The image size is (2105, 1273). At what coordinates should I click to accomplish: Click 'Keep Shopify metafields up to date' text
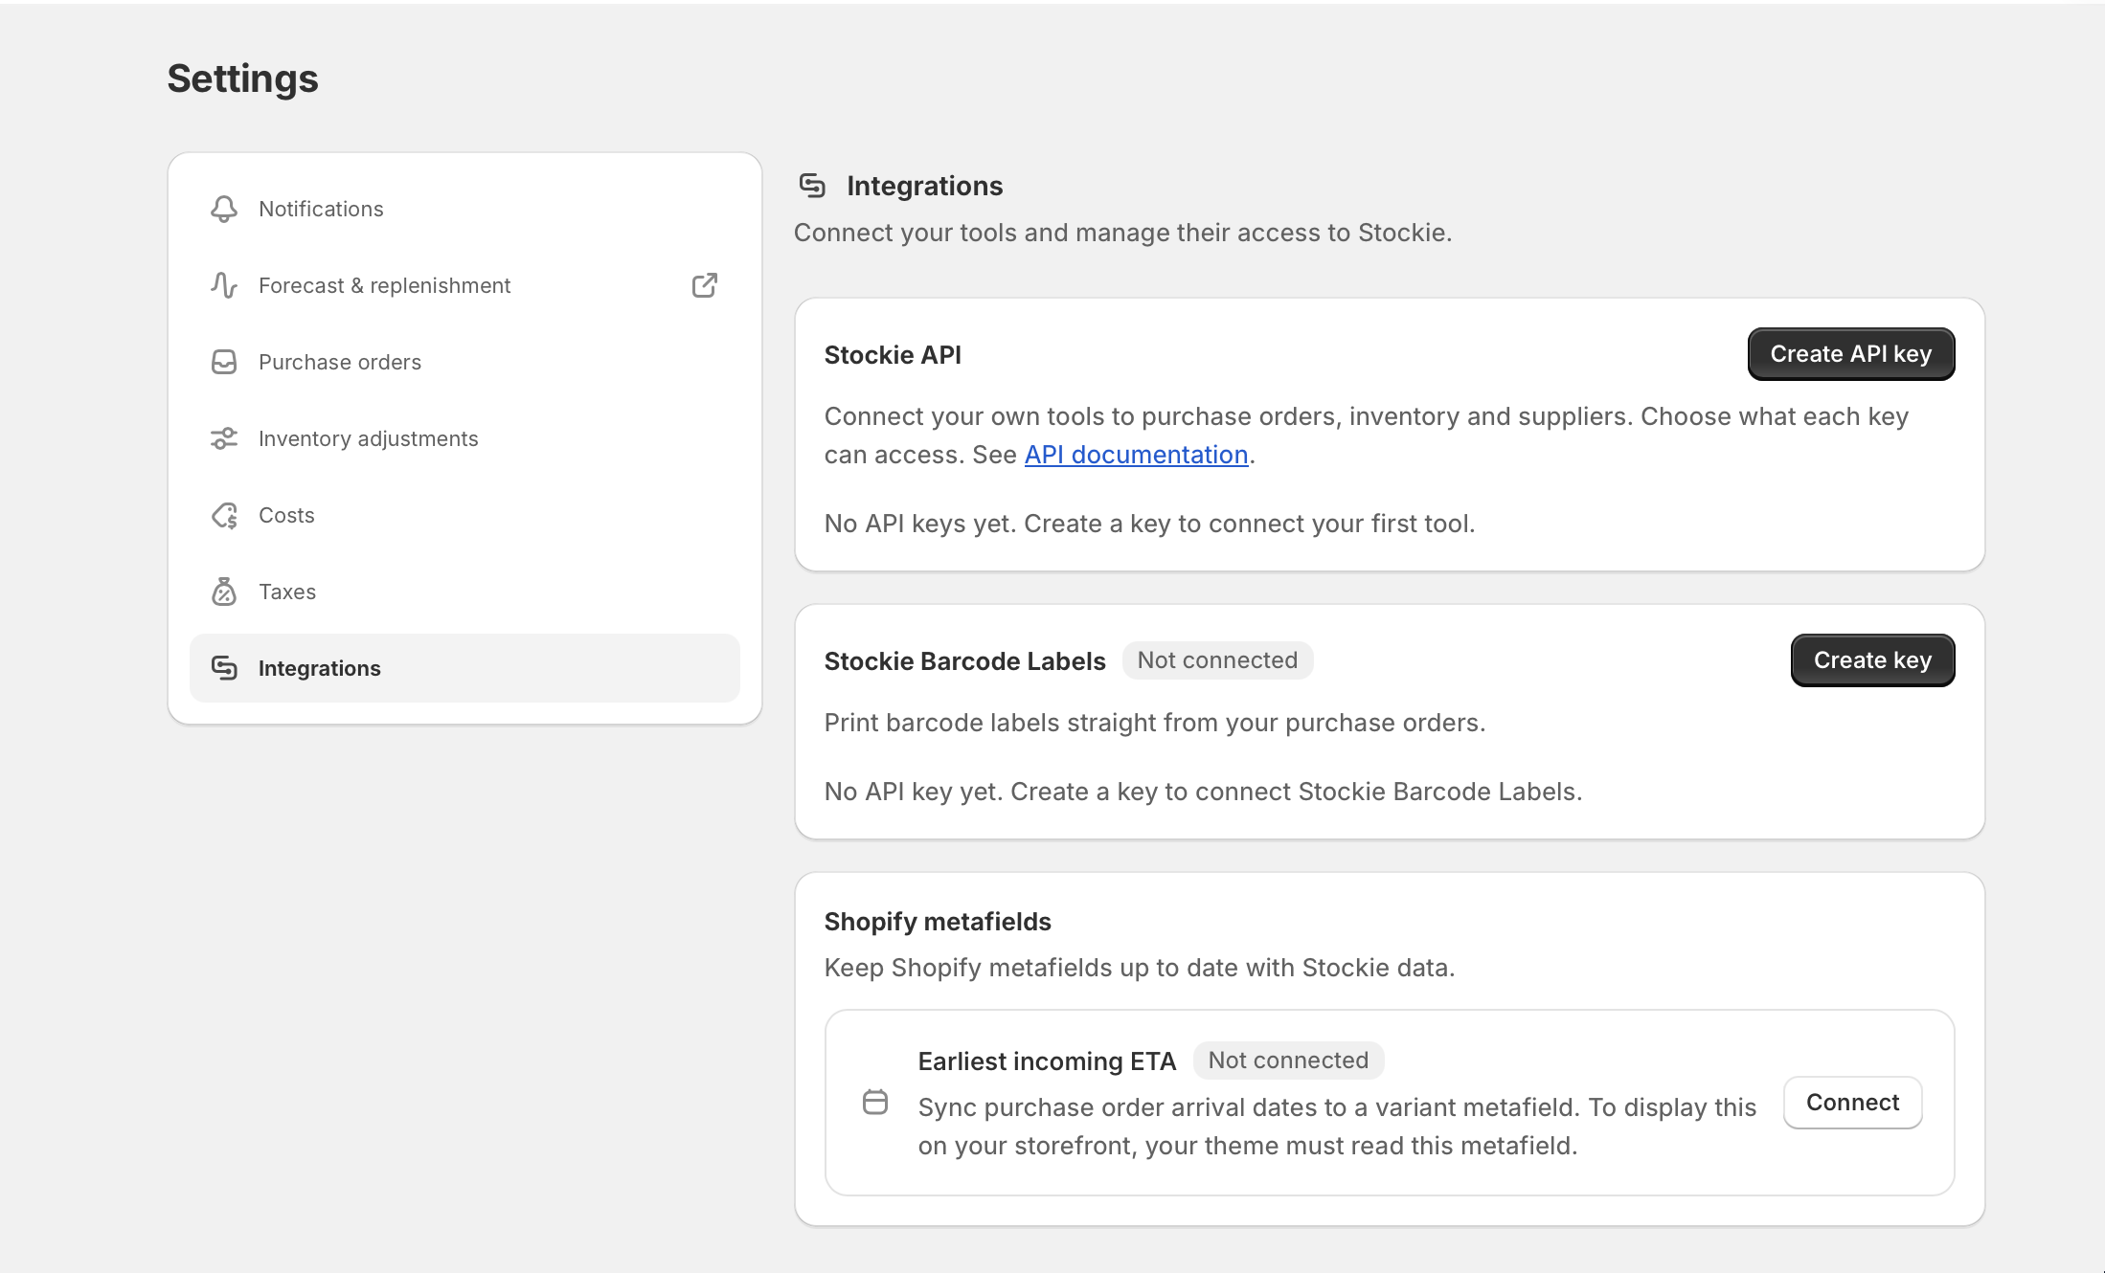tap(1140, 968)
